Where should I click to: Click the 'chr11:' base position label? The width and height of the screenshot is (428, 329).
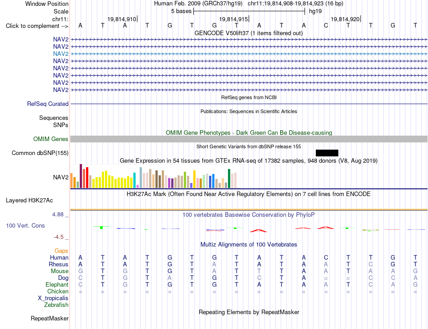60,19
